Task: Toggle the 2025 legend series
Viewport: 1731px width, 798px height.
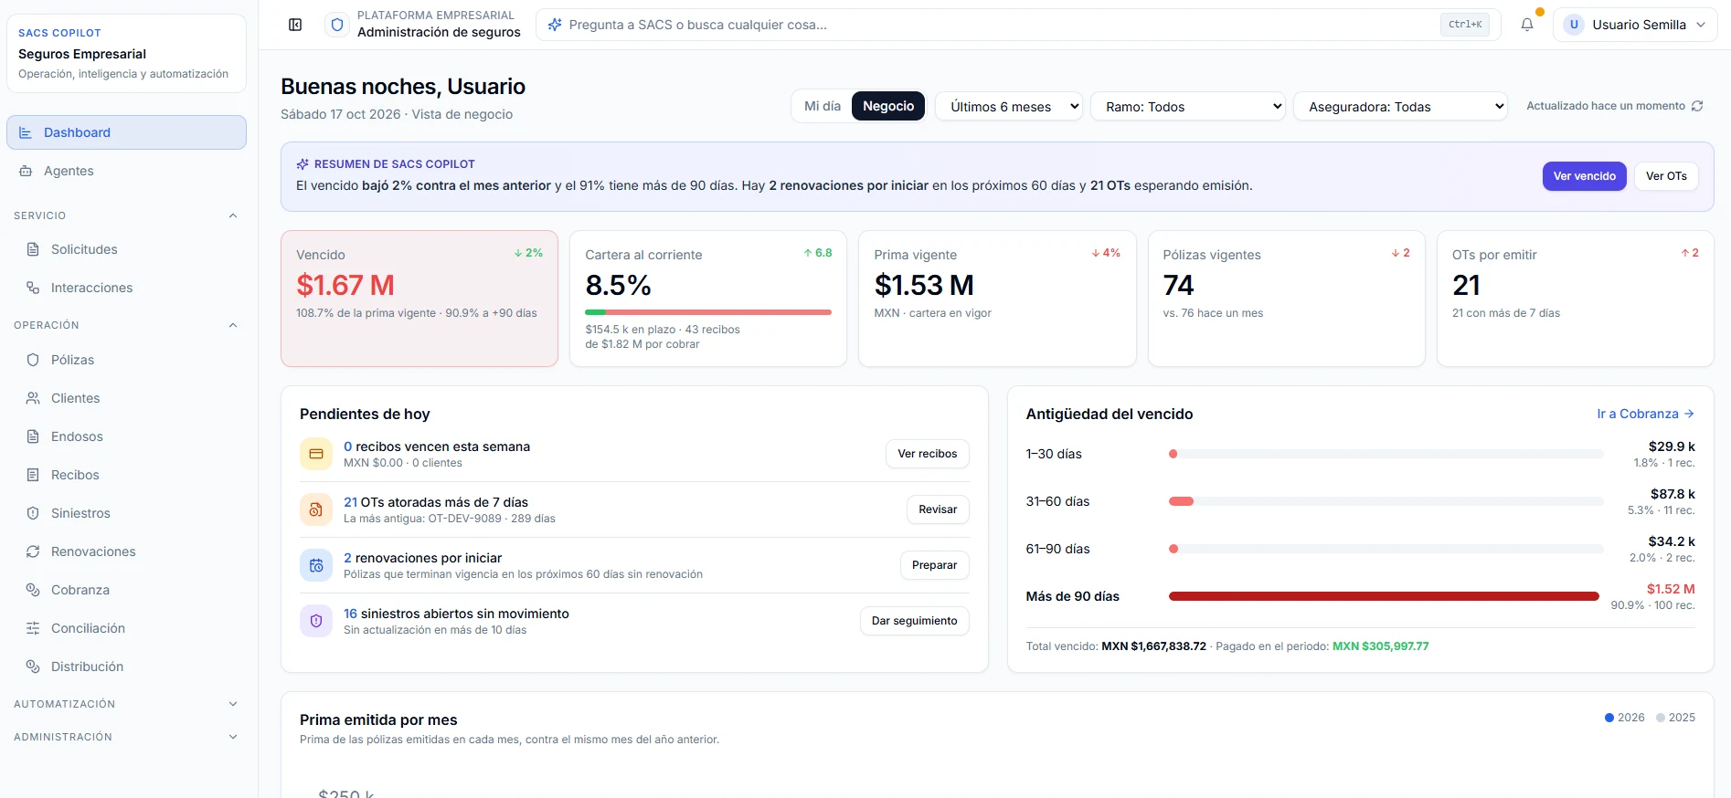Action: tap(1676, 718)
